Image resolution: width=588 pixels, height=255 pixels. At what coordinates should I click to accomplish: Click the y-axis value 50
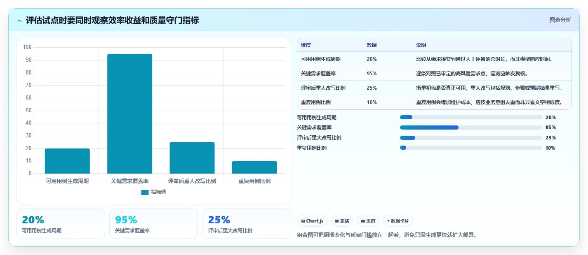(29, 110)
